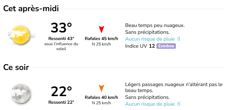Viewport: 230px width, 110px height.
Task: Open afternoon "Aucun risque de pluie" link
Action: click(150, 39)
